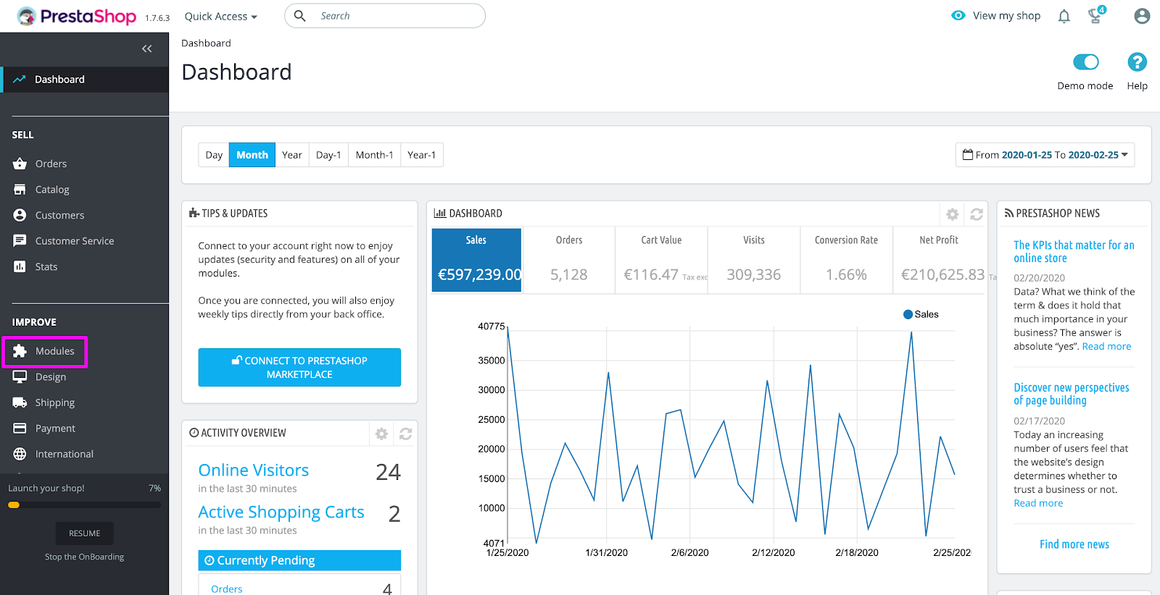Click the Customer Service chat icon

(x=20, y=241)
